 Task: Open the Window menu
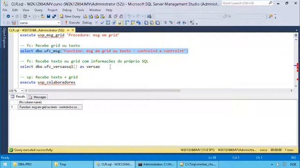click(x=95, y=10)
